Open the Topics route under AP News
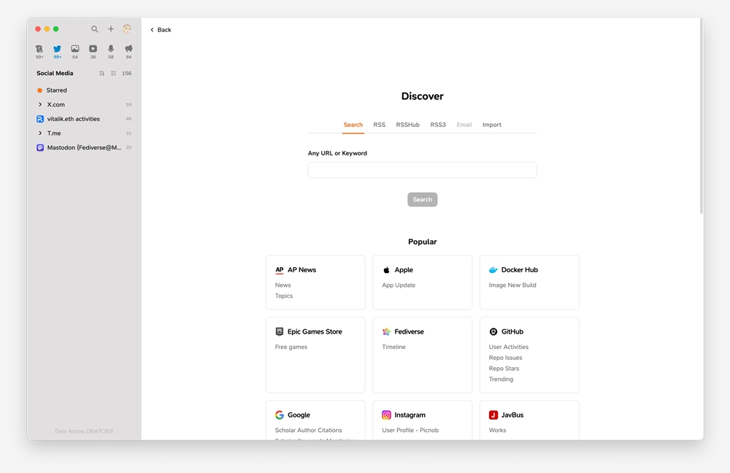Viewport: 730px width, 473px height. click(283, 296)
